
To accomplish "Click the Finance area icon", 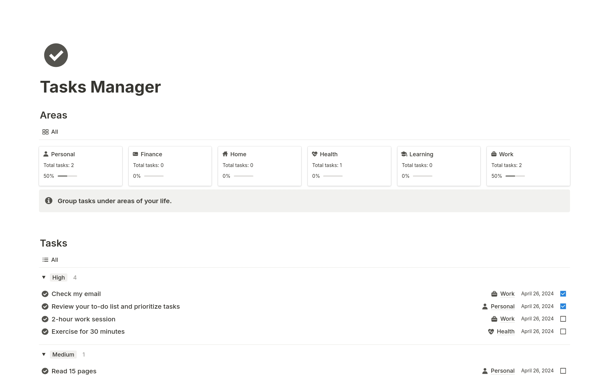I will click(135, 154).
